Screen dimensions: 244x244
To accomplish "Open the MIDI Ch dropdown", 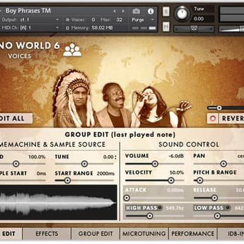I will pyautogui.click(x=57, y=27).
